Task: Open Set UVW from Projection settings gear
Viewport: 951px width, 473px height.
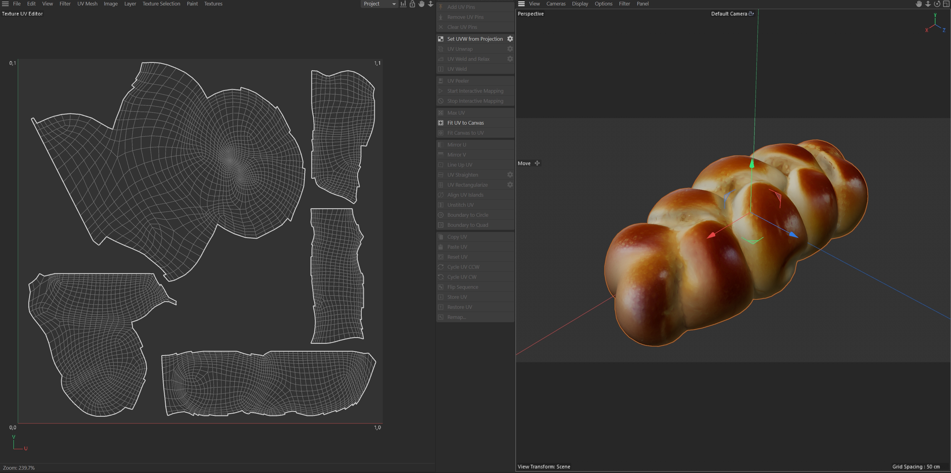Action: (510, 39)
